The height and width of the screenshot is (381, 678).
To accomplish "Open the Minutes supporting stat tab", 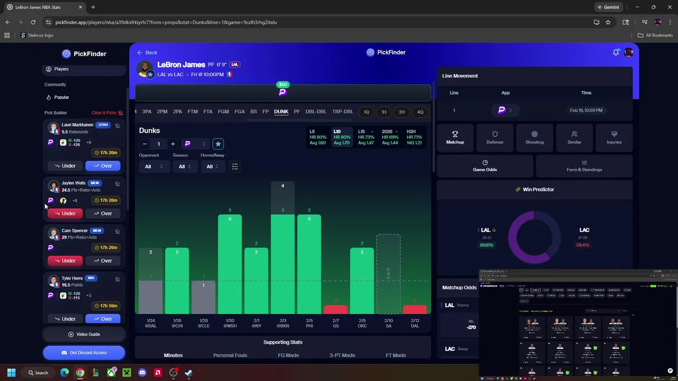I will (173, 355).
